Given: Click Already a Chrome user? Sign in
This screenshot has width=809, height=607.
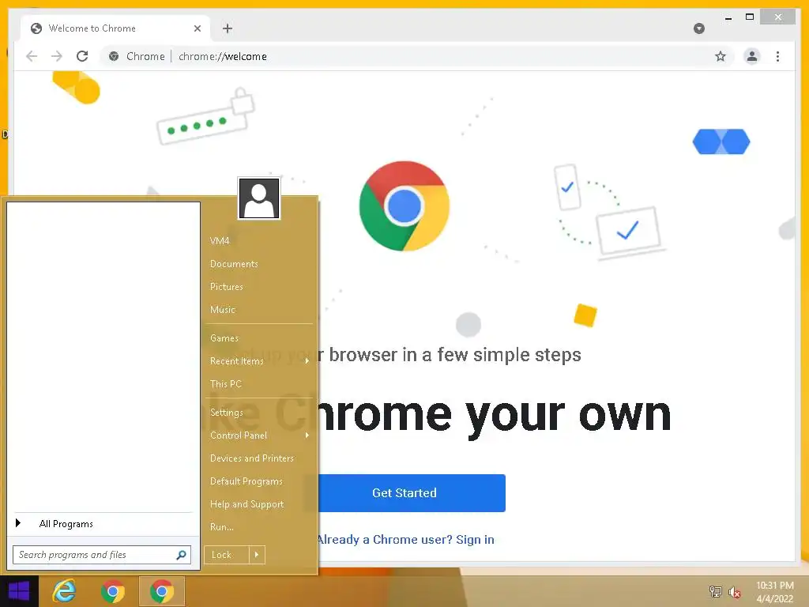Looking at the screenshot, I should [405, 539].
